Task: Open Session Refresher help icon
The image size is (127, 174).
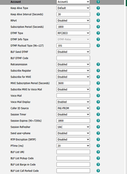Action: [x=98, y=127]
